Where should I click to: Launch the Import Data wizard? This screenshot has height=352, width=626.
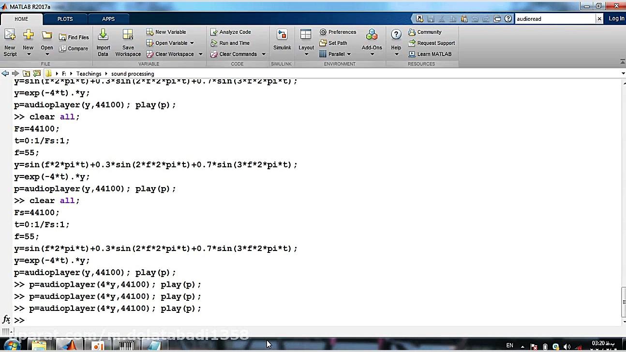tap(103, 42)
